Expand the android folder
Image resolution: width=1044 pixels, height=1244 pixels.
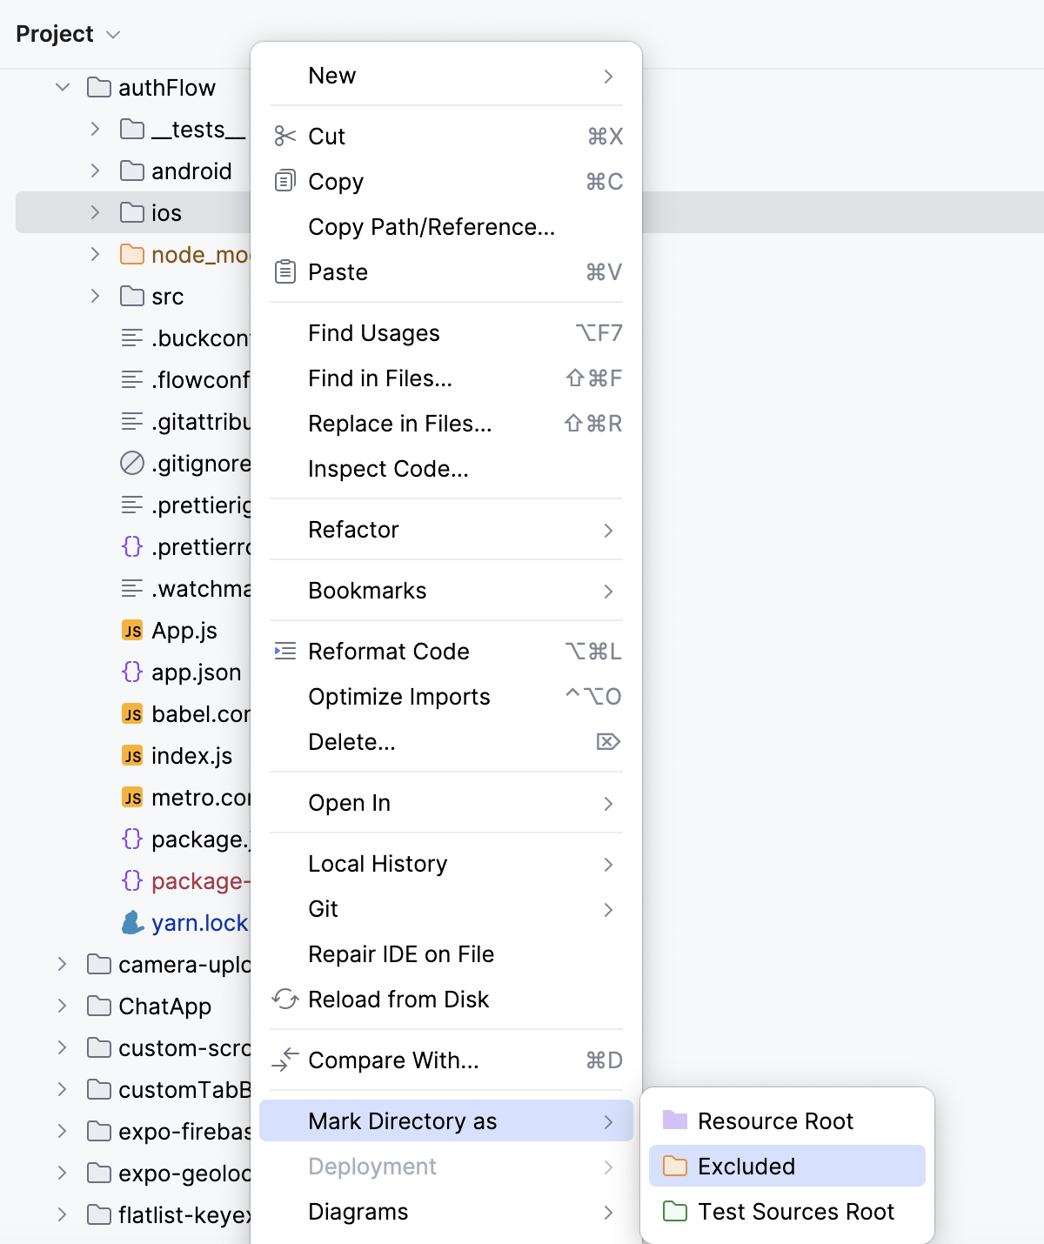(x=94, y=171)
